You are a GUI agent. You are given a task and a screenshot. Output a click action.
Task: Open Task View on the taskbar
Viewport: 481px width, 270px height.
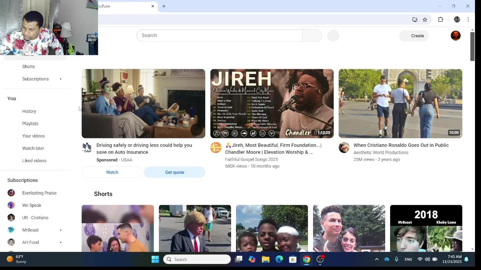(239, 259)
